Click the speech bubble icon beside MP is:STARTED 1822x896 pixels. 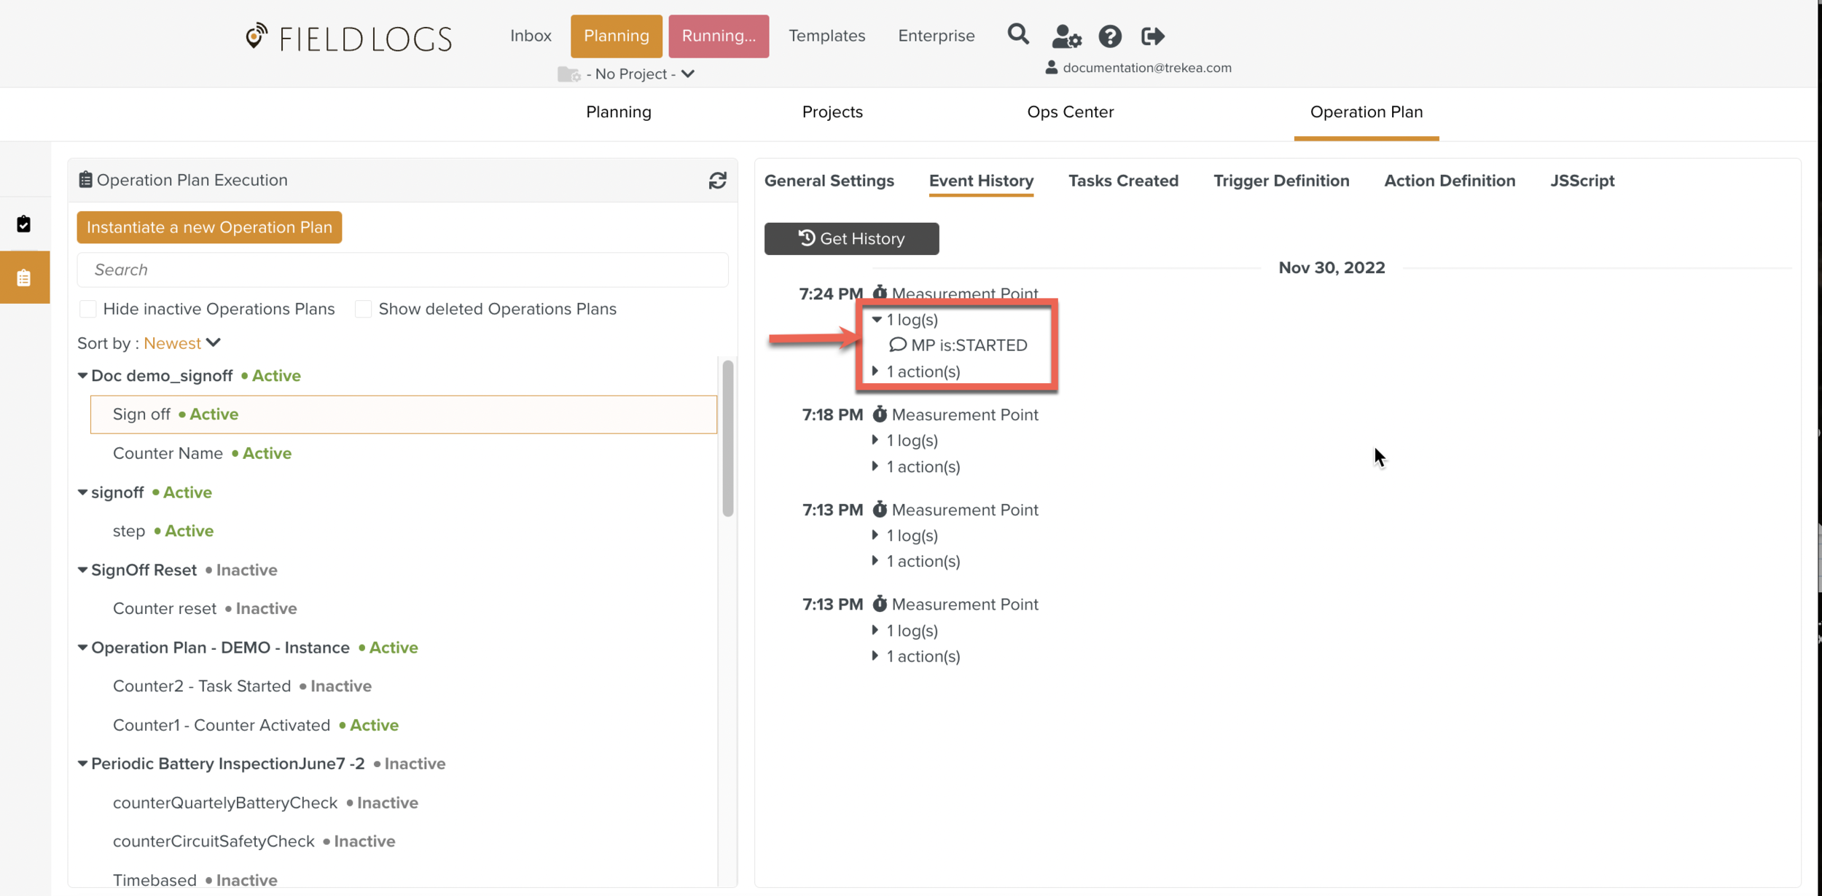(x=897, y=345)
